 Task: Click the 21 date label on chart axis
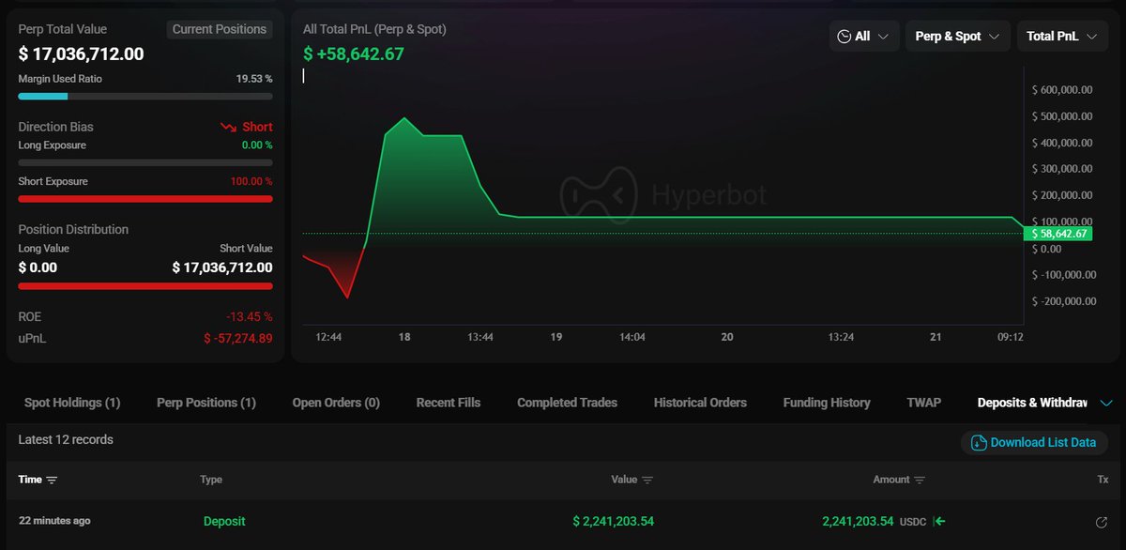936,337
